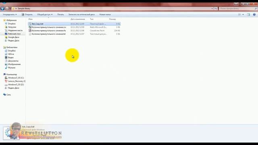Click the Библиотеки icon

coord(4,48)
